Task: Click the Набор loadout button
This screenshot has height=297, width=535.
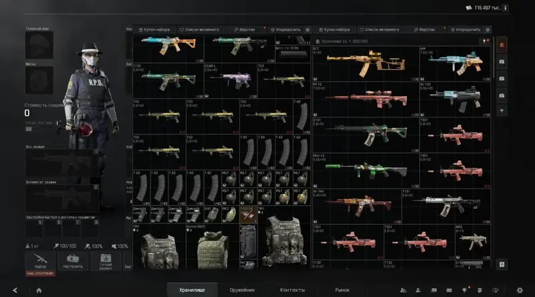Action: [40, 261]
